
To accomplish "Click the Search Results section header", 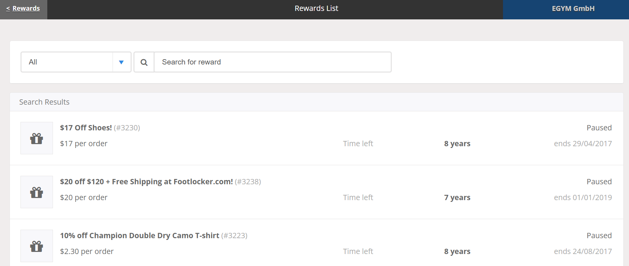I will pos(44,102).
